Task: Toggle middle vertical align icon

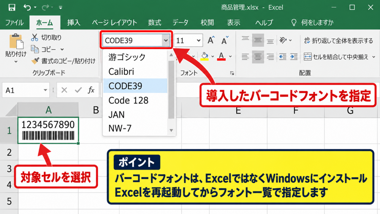Action: [x=258, y=40]
